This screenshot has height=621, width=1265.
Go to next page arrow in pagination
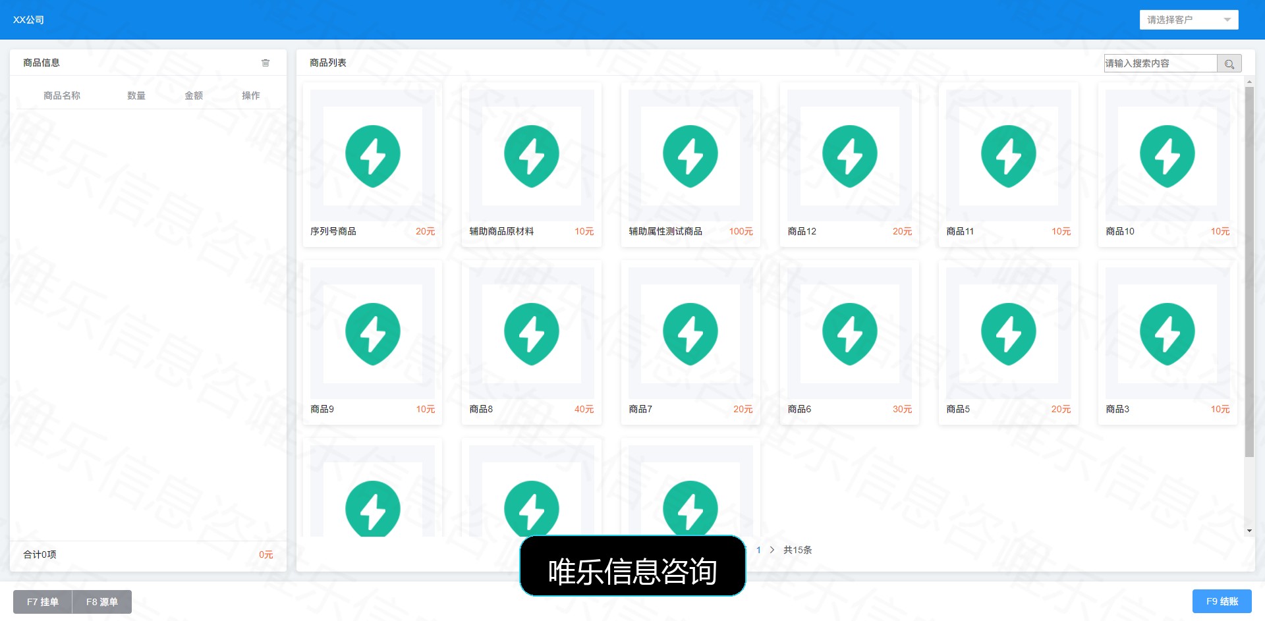click(x=772, y=550)
